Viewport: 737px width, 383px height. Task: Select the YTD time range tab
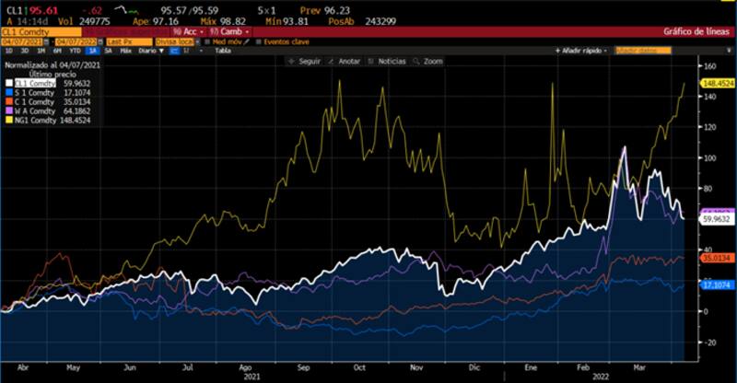(76, 51)
